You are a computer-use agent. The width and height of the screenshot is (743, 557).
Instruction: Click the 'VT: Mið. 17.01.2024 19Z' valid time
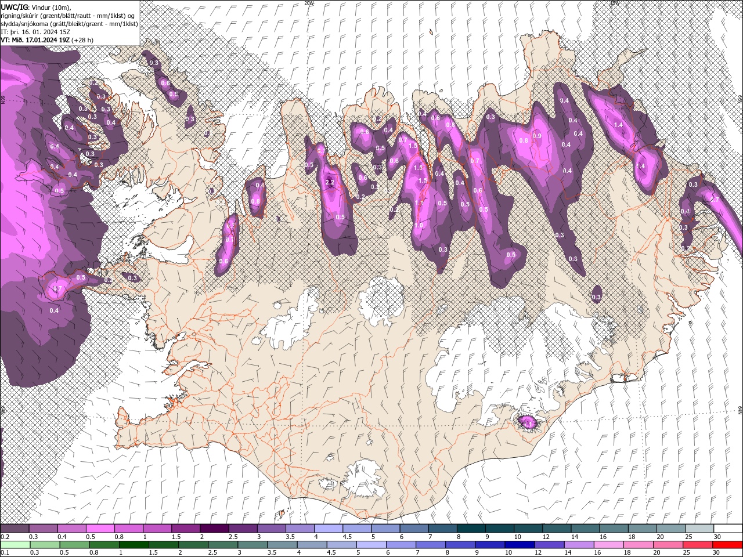pyautogui.click(x=36, y=40)
